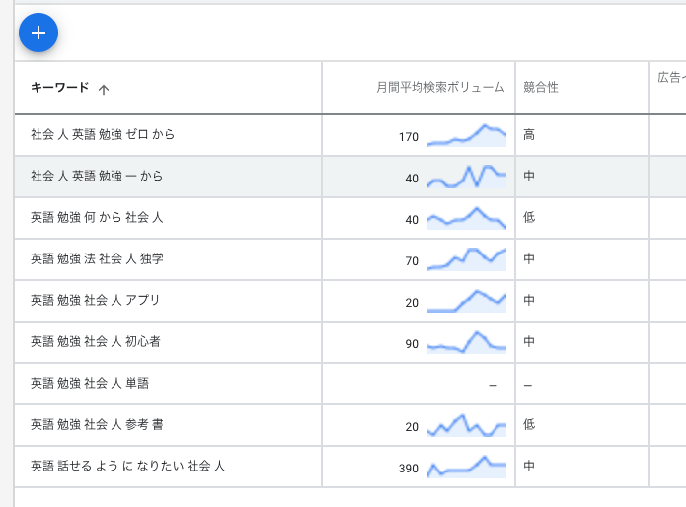Click the 月間平均検索ボリューム column header
686x507 pixels.
tap(440, 88)
